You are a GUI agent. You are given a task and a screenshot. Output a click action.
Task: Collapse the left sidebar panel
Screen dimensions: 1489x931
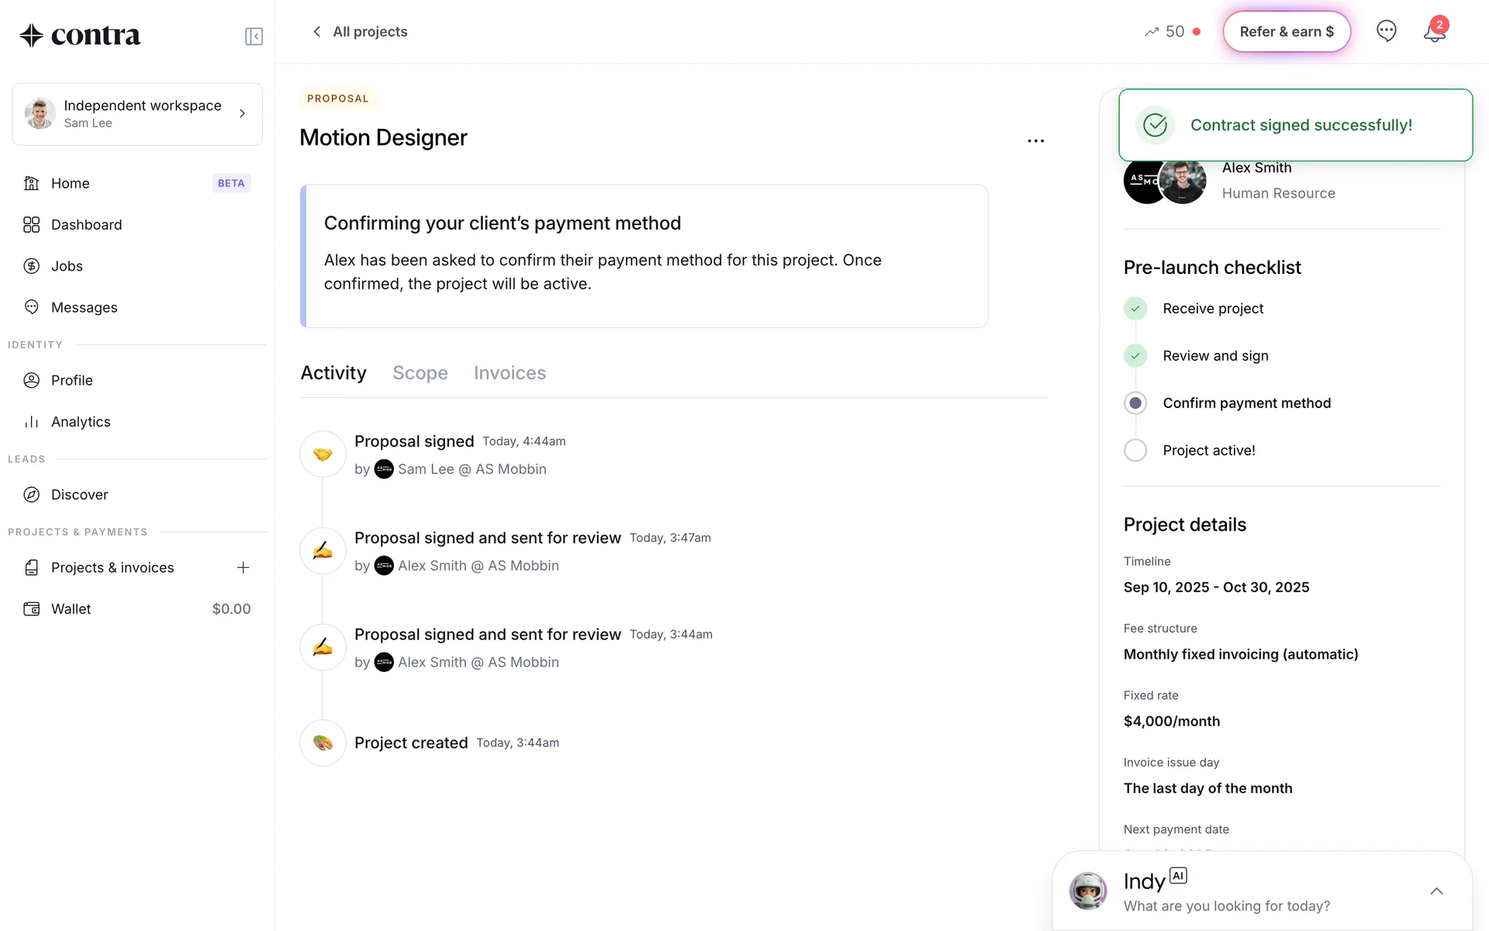tap(254, 36)
